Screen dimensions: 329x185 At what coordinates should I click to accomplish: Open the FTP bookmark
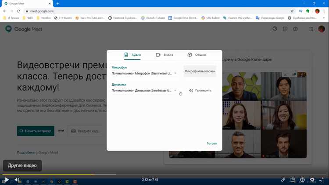[63, 18]
